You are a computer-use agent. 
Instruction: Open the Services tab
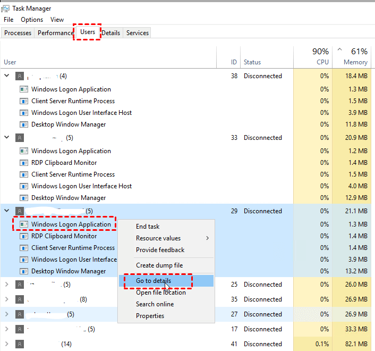(x=137, y=33)
